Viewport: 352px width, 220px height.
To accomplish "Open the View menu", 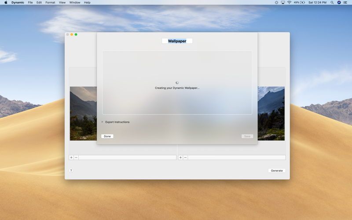I will click(x=62, y=3).
